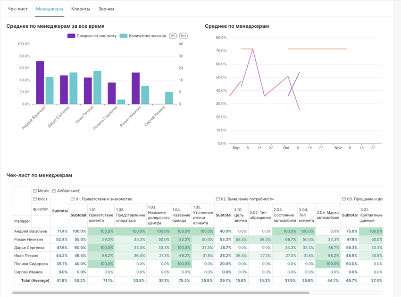Open the Звонки tab
The width and height of the screenshot is (401, 297).
point(106,9)
